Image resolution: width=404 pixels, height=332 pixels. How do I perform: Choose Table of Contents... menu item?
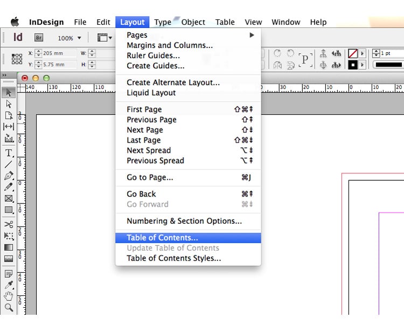[188, 238]
